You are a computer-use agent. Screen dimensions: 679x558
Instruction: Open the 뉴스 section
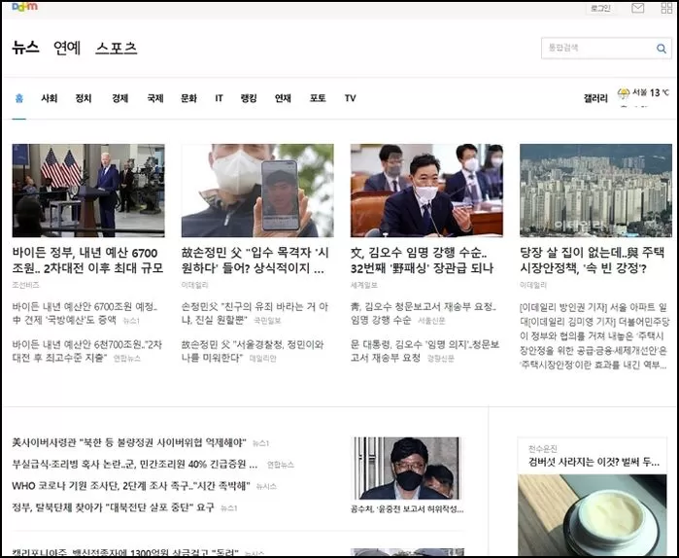(x=25, y=48)
